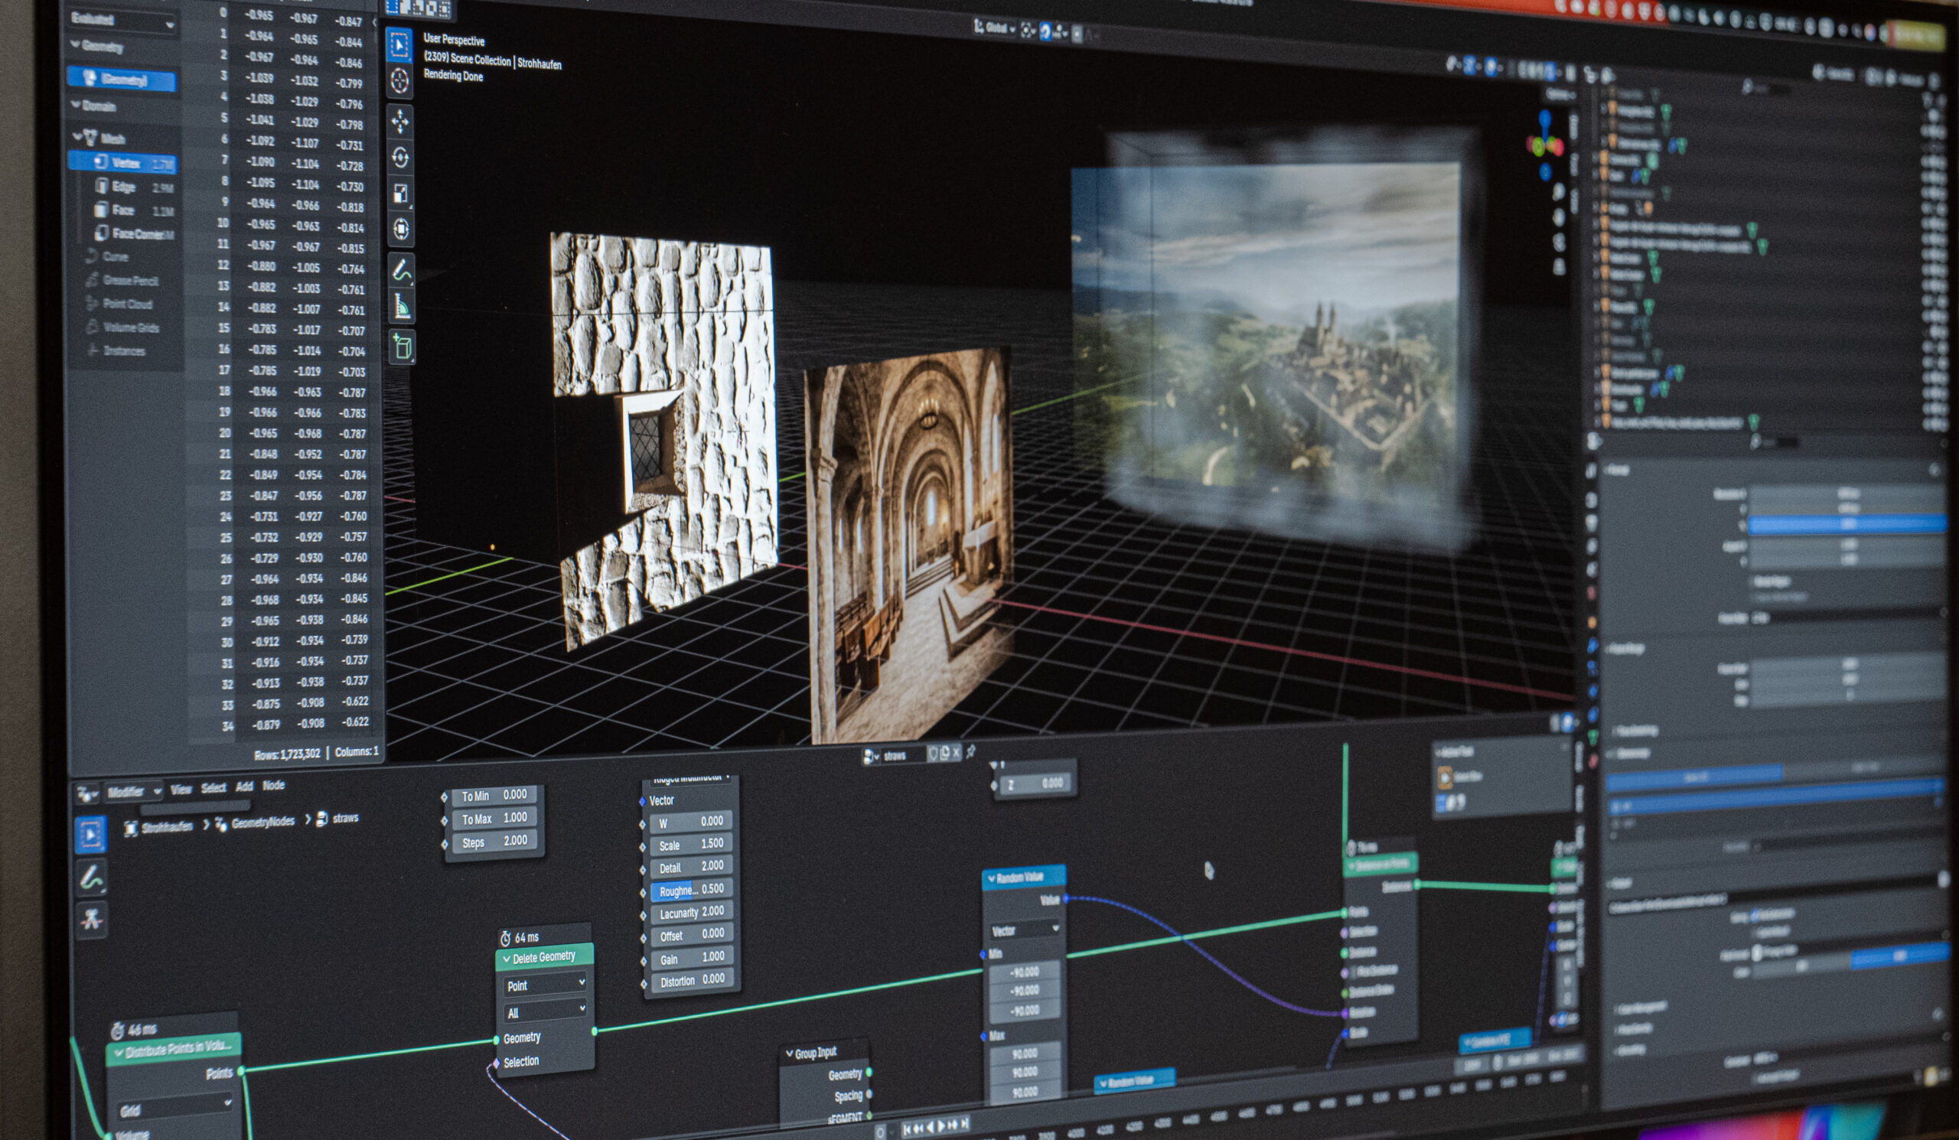This screenshot has width=1959, height=1140.
Task: Toggle the snapping magnet in viewport header
Action: [x=1045, y=31]
